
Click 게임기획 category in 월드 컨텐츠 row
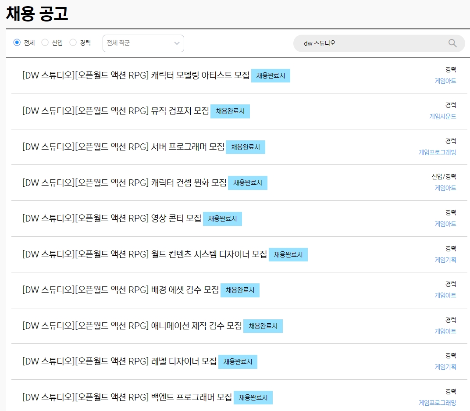[x=445, y=260]
